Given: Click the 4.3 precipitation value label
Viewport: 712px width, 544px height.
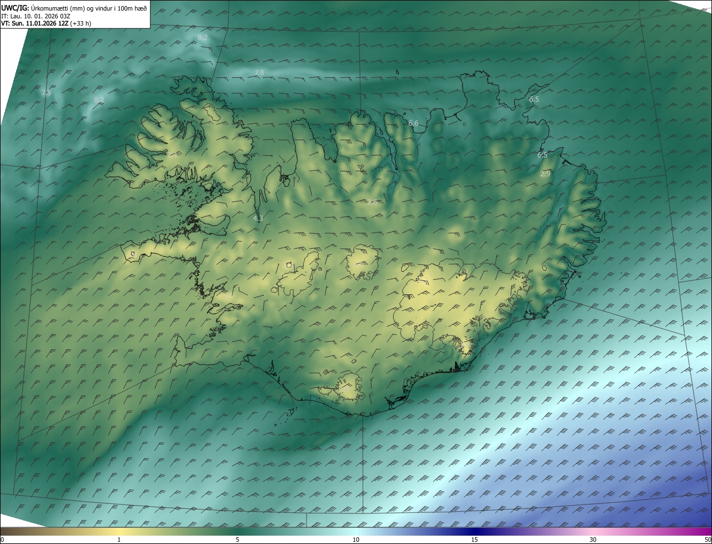Looking at the screenshot, I should (258, 219).
